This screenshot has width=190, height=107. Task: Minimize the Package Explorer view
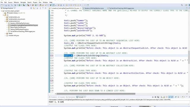pos(43,8)
